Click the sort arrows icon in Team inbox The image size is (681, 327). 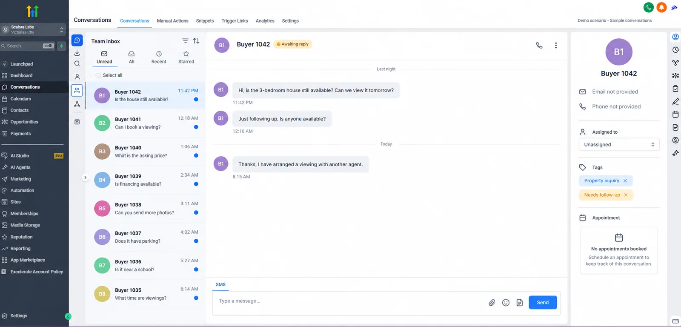point(196,41)
